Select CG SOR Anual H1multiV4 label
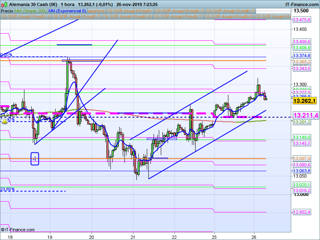Viewport: 320px width, 240px height. coord(26,16)
